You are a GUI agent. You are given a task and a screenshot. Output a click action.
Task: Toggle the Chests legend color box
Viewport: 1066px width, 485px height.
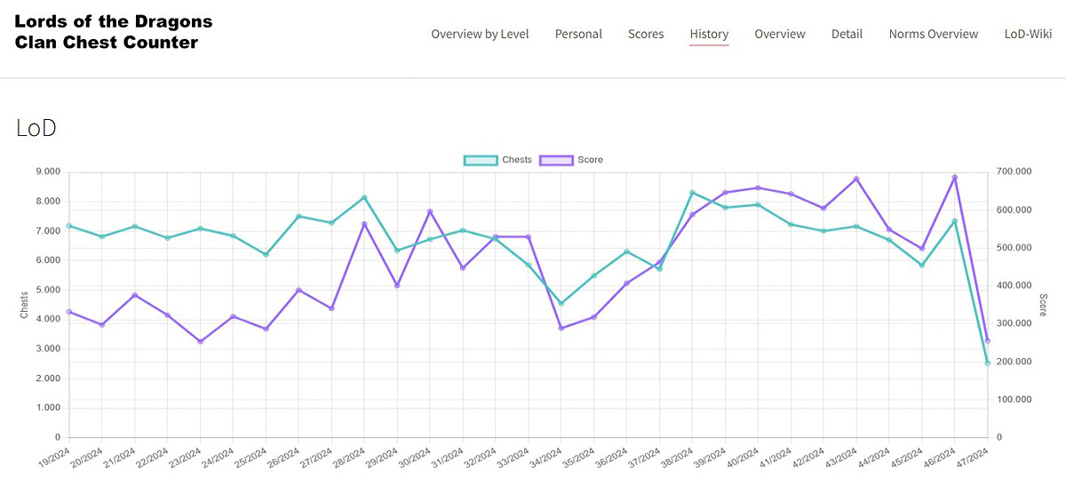point(481,160)
